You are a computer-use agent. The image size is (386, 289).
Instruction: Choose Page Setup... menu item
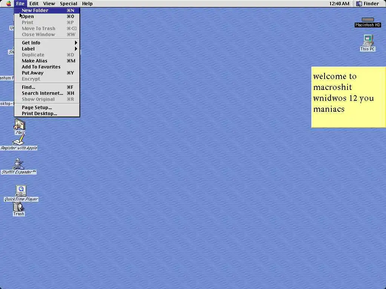click(x=47, y=107)
